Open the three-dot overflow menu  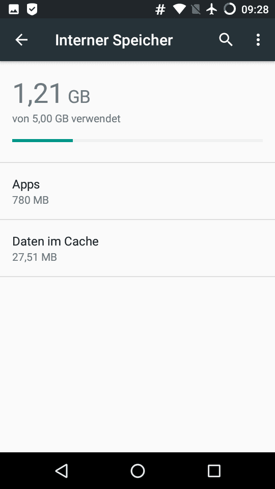coord(258,40)
